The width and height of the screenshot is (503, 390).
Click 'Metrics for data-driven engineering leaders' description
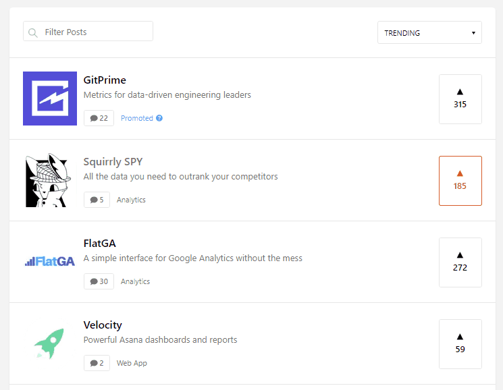(167, 95)
